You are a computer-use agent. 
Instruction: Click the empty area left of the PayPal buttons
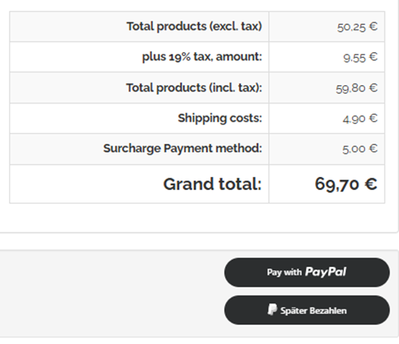click(x=112, y=292)
